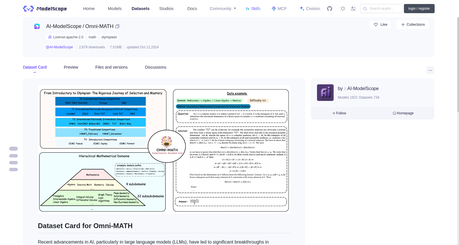Click the '7.51MB' size text
The width and height of the screenshot is (459, 245).
point(116,47)
